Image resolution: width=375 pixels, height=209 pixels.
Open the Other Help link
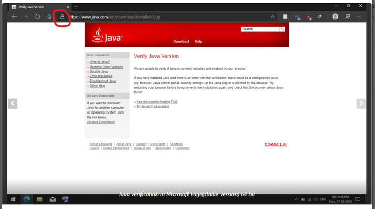click(x=97, y=86)
